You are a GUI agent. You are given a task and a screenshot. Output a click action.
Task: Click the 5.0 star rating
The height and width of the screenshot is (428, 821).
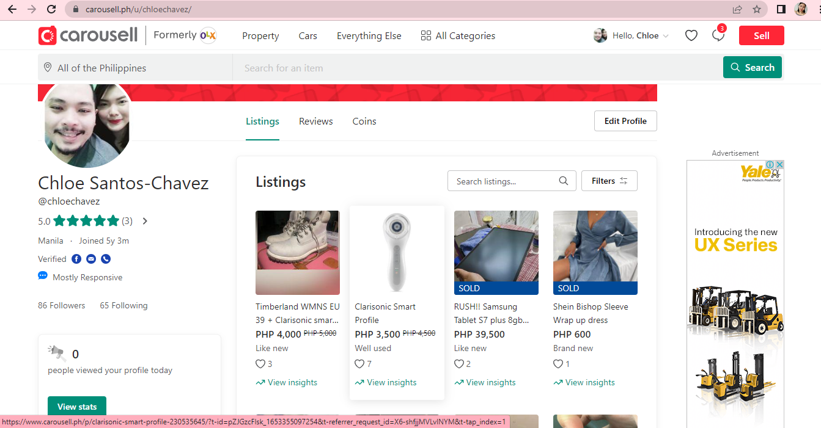86,221
